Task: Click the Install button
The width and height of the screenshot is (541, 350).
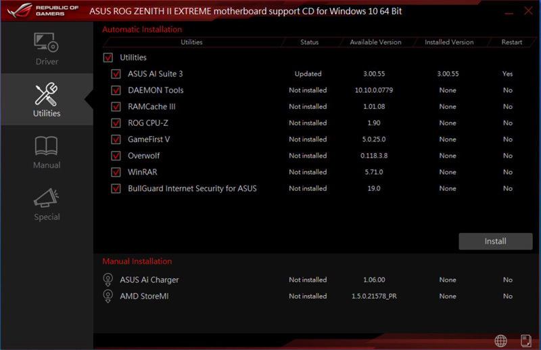Action: pos(496,241)
